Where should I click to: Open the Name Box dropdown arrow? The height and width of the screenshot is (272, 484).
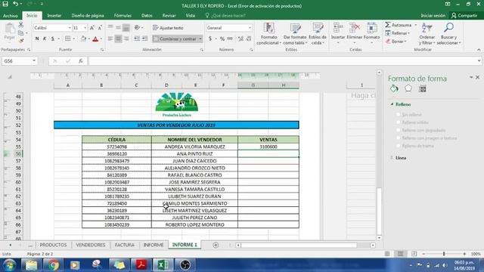pyautogui.click(x=34, y=61)
